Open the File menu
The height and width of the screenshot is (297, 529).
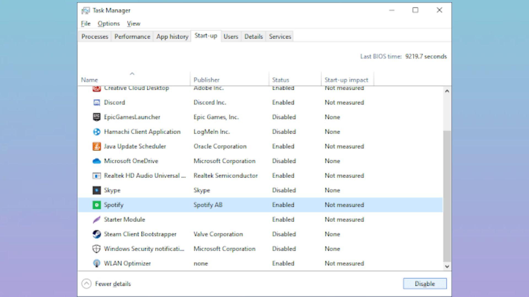tap(86, 24)
